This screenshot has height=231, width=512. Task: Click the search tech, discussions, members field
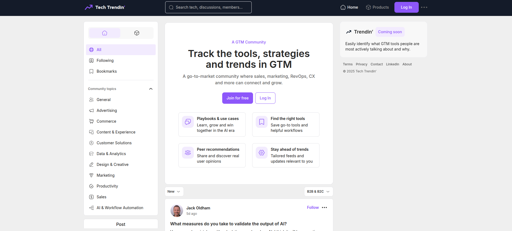pos(208,7)
